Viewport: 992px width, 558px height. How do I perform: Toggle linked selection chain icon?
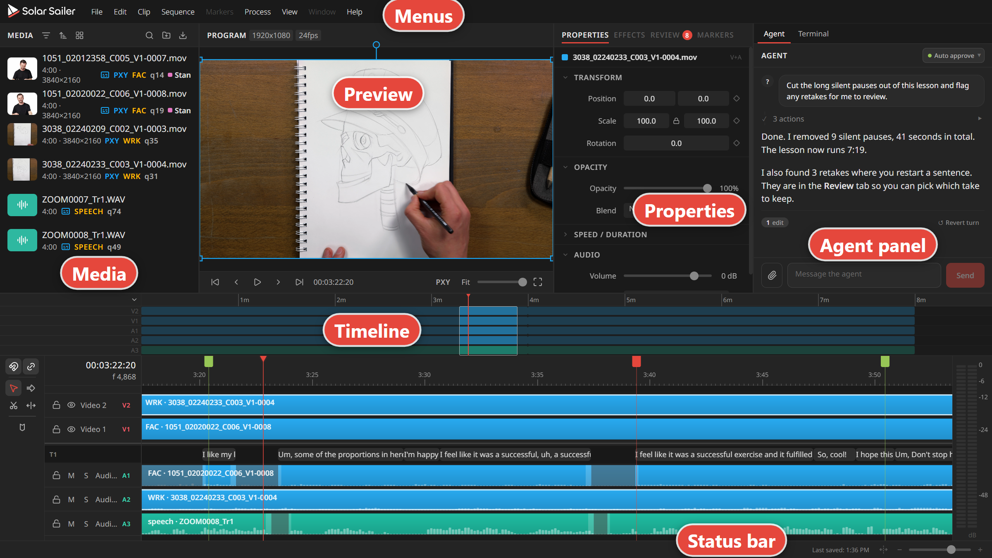(31, 367)
